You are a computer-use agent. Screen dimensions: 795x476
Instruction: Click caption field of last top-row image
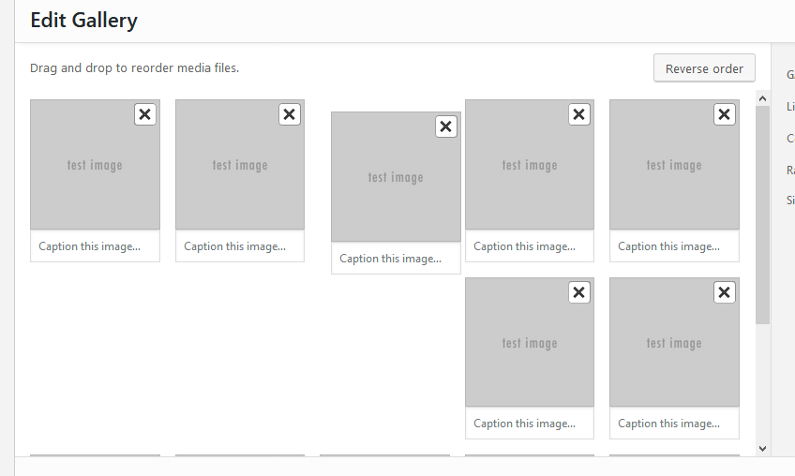674,245
